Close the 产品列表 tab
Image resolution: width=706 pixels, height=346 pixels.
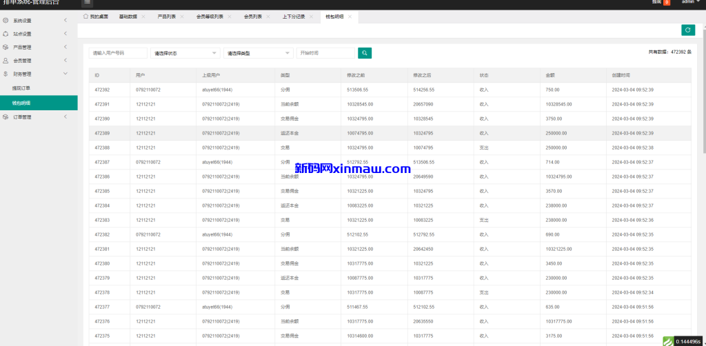pos(182,17)
